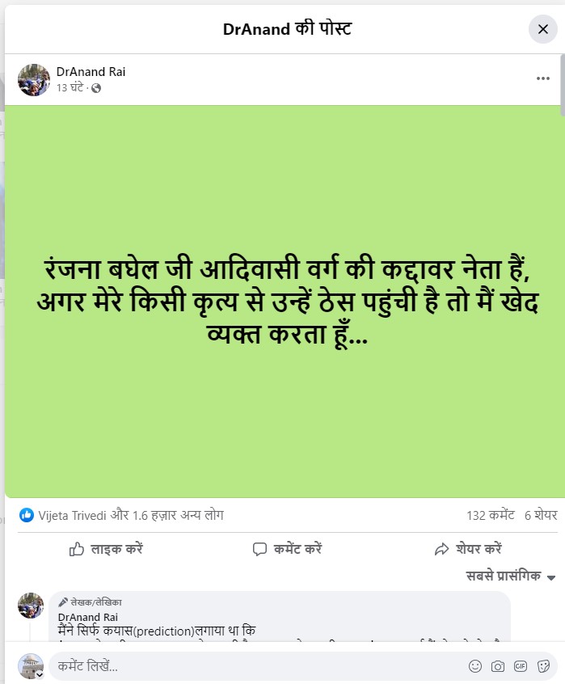This screenshot has height=684, width=565.
Task: Click the कमेंट लिखें comment input field
Action: [257, 666]
